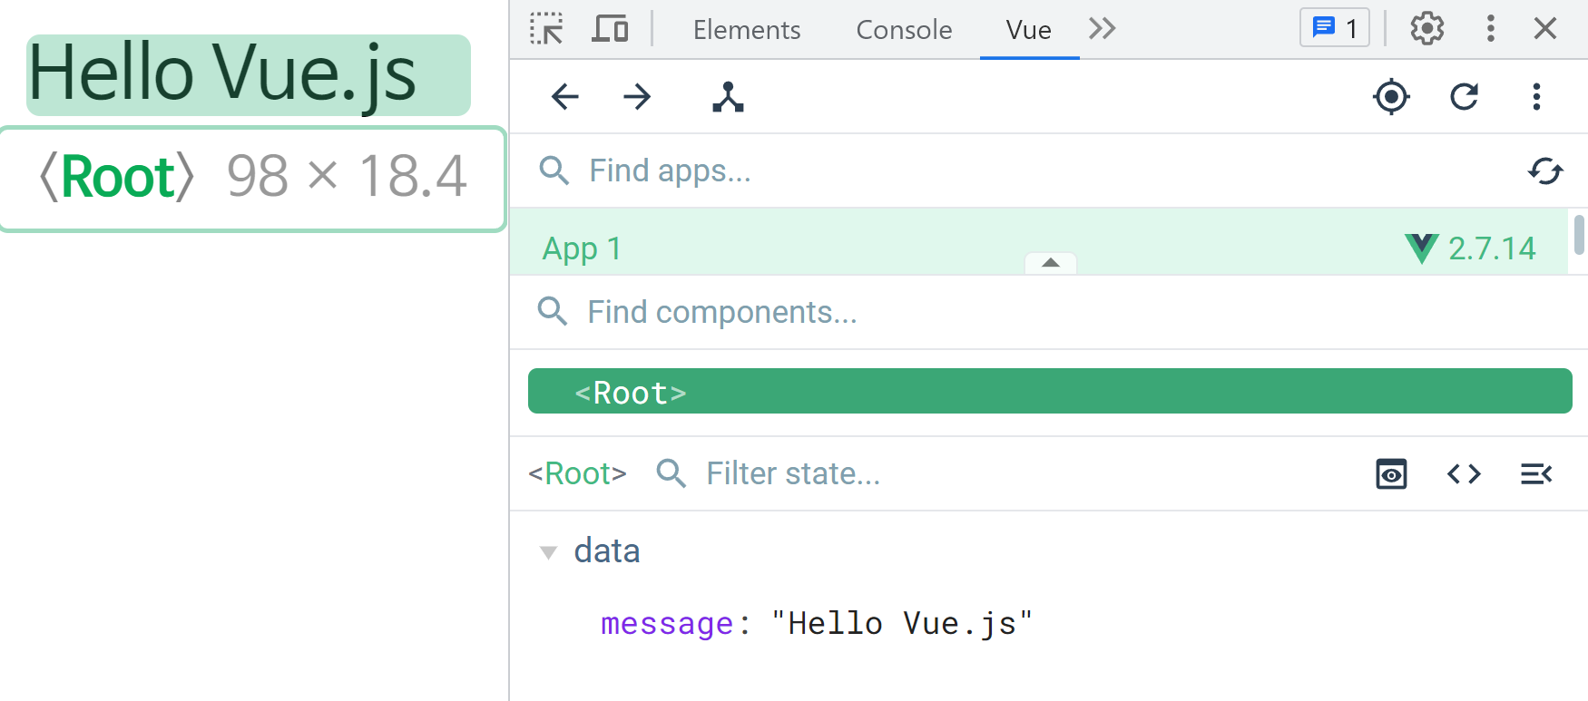Collapse the data section triangle

[x=548, y=552]
